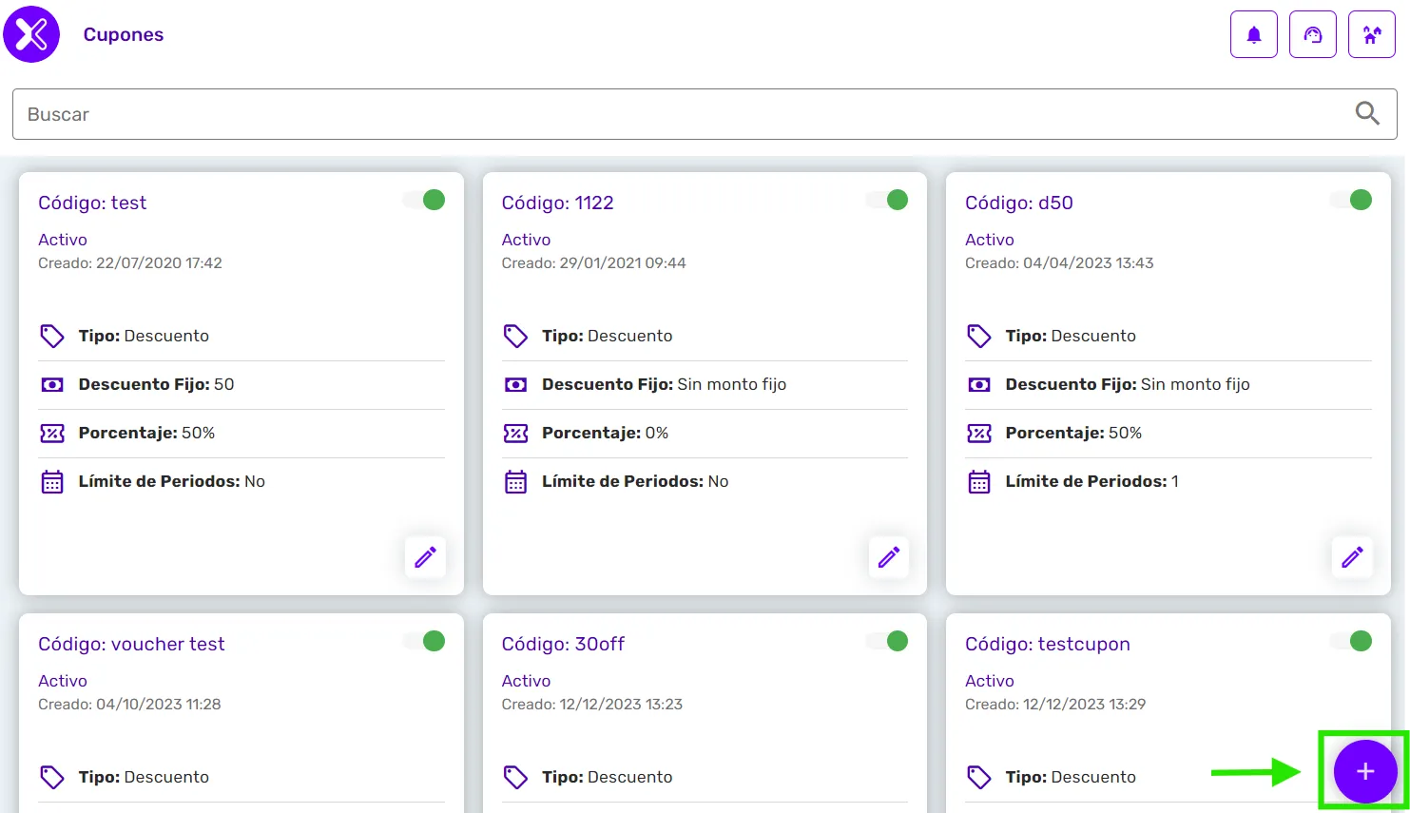Click the tag icon in 'voucher test' card

(52, 777)
